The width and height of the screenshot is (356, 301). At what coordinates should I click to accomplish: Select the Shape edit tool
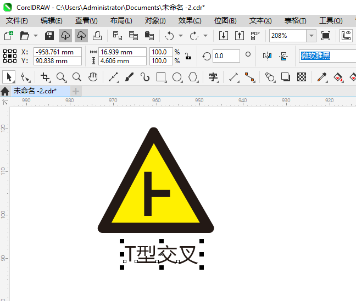coord(25,77)
